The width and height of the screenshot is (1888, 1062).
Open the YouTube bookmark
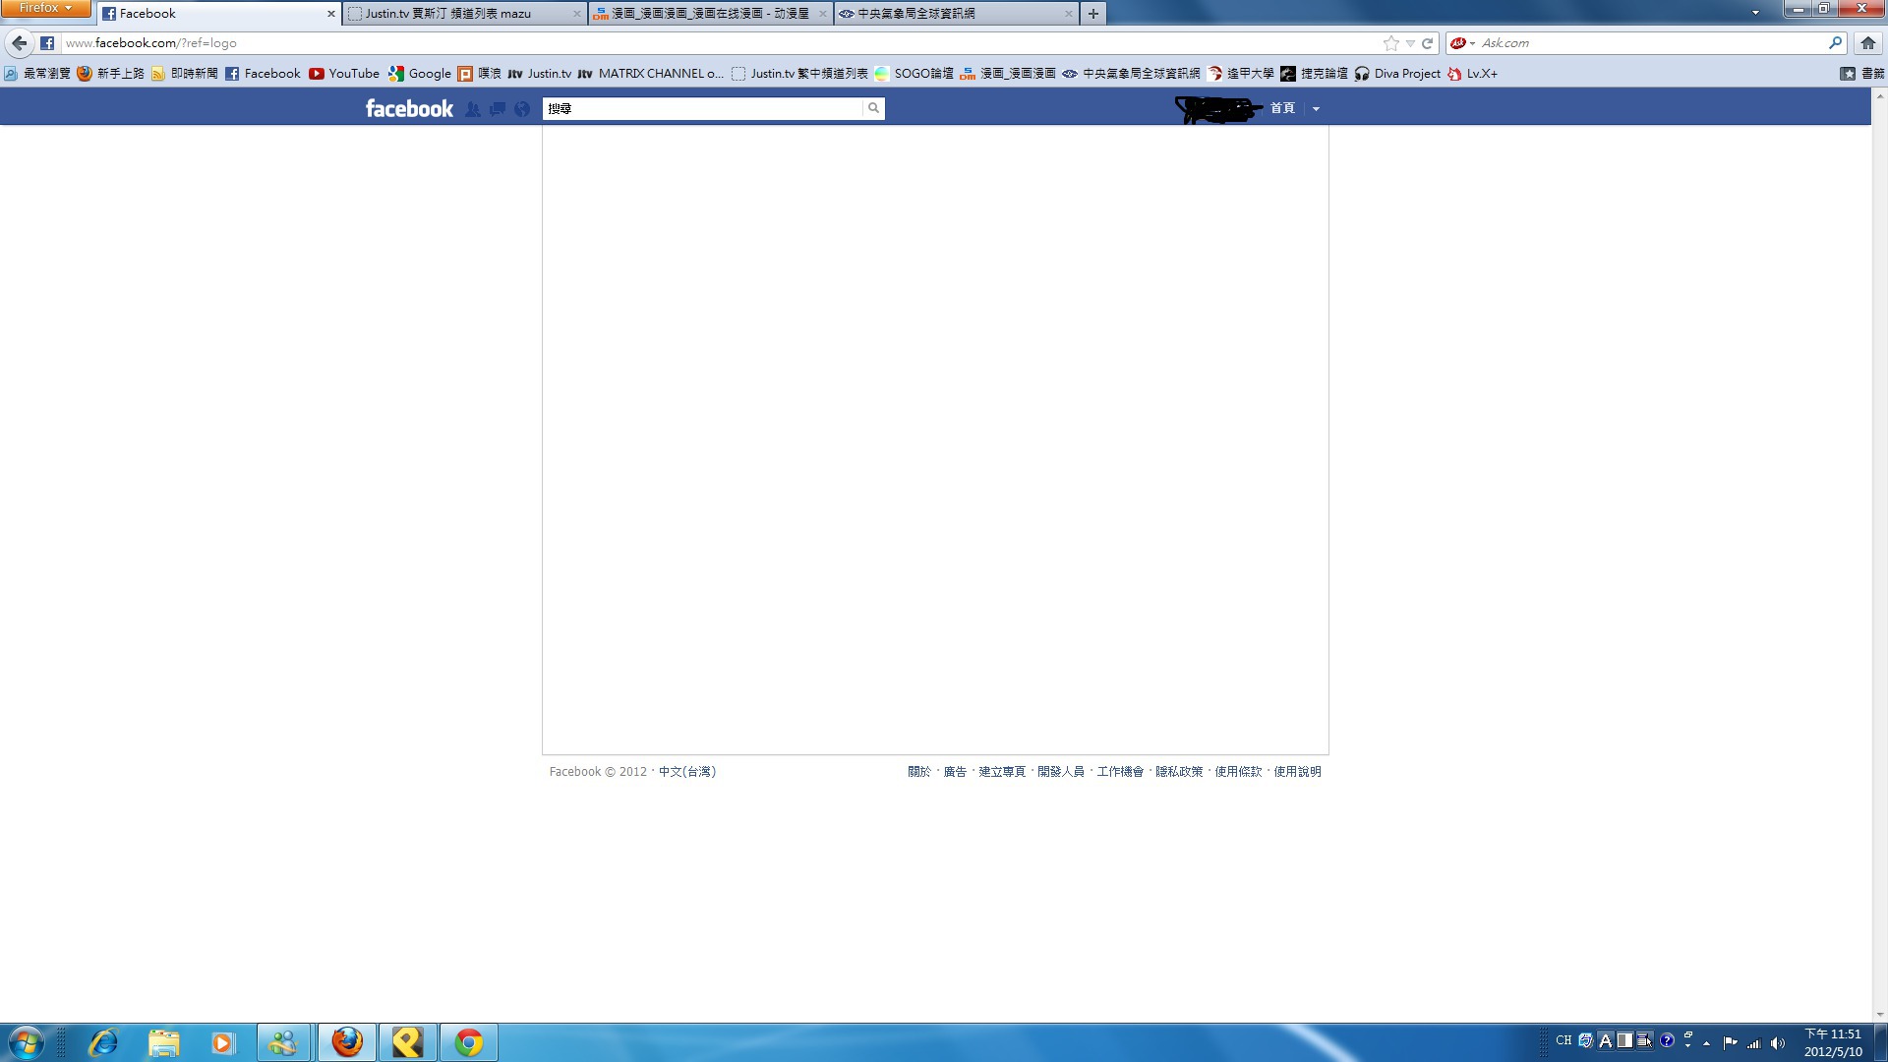point(344,74)
